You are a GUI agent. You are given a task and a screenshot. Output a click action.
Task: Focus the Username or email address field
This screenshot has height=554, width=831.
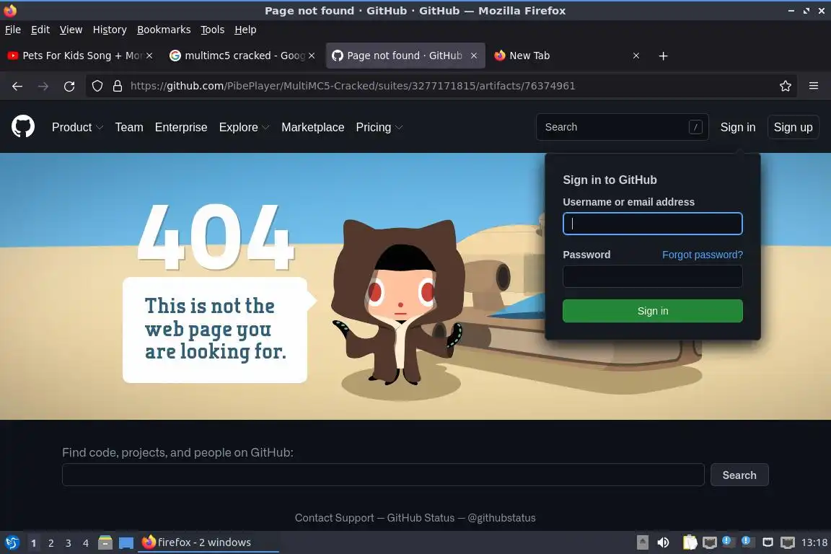652,224
